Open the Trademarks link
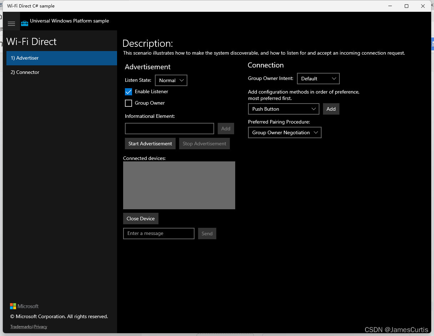The height and width of the screenshot is (336, 434). coord(21,327)
